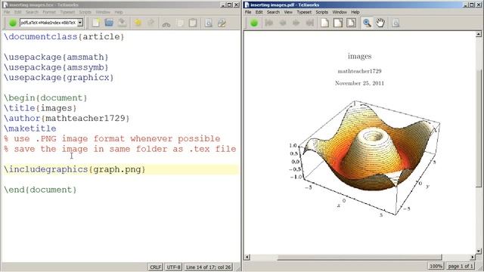Open File menu in PDF window

click(x=248, y=12)
